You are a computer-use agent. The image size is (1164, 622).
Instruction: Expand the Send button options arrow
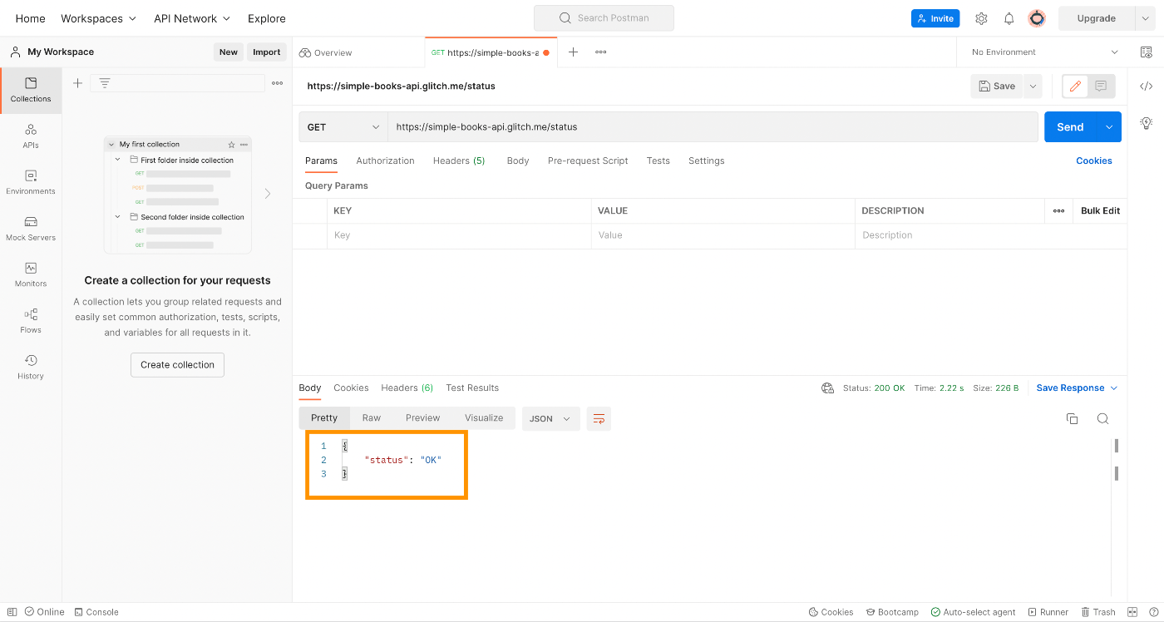tap(1109, 127)
